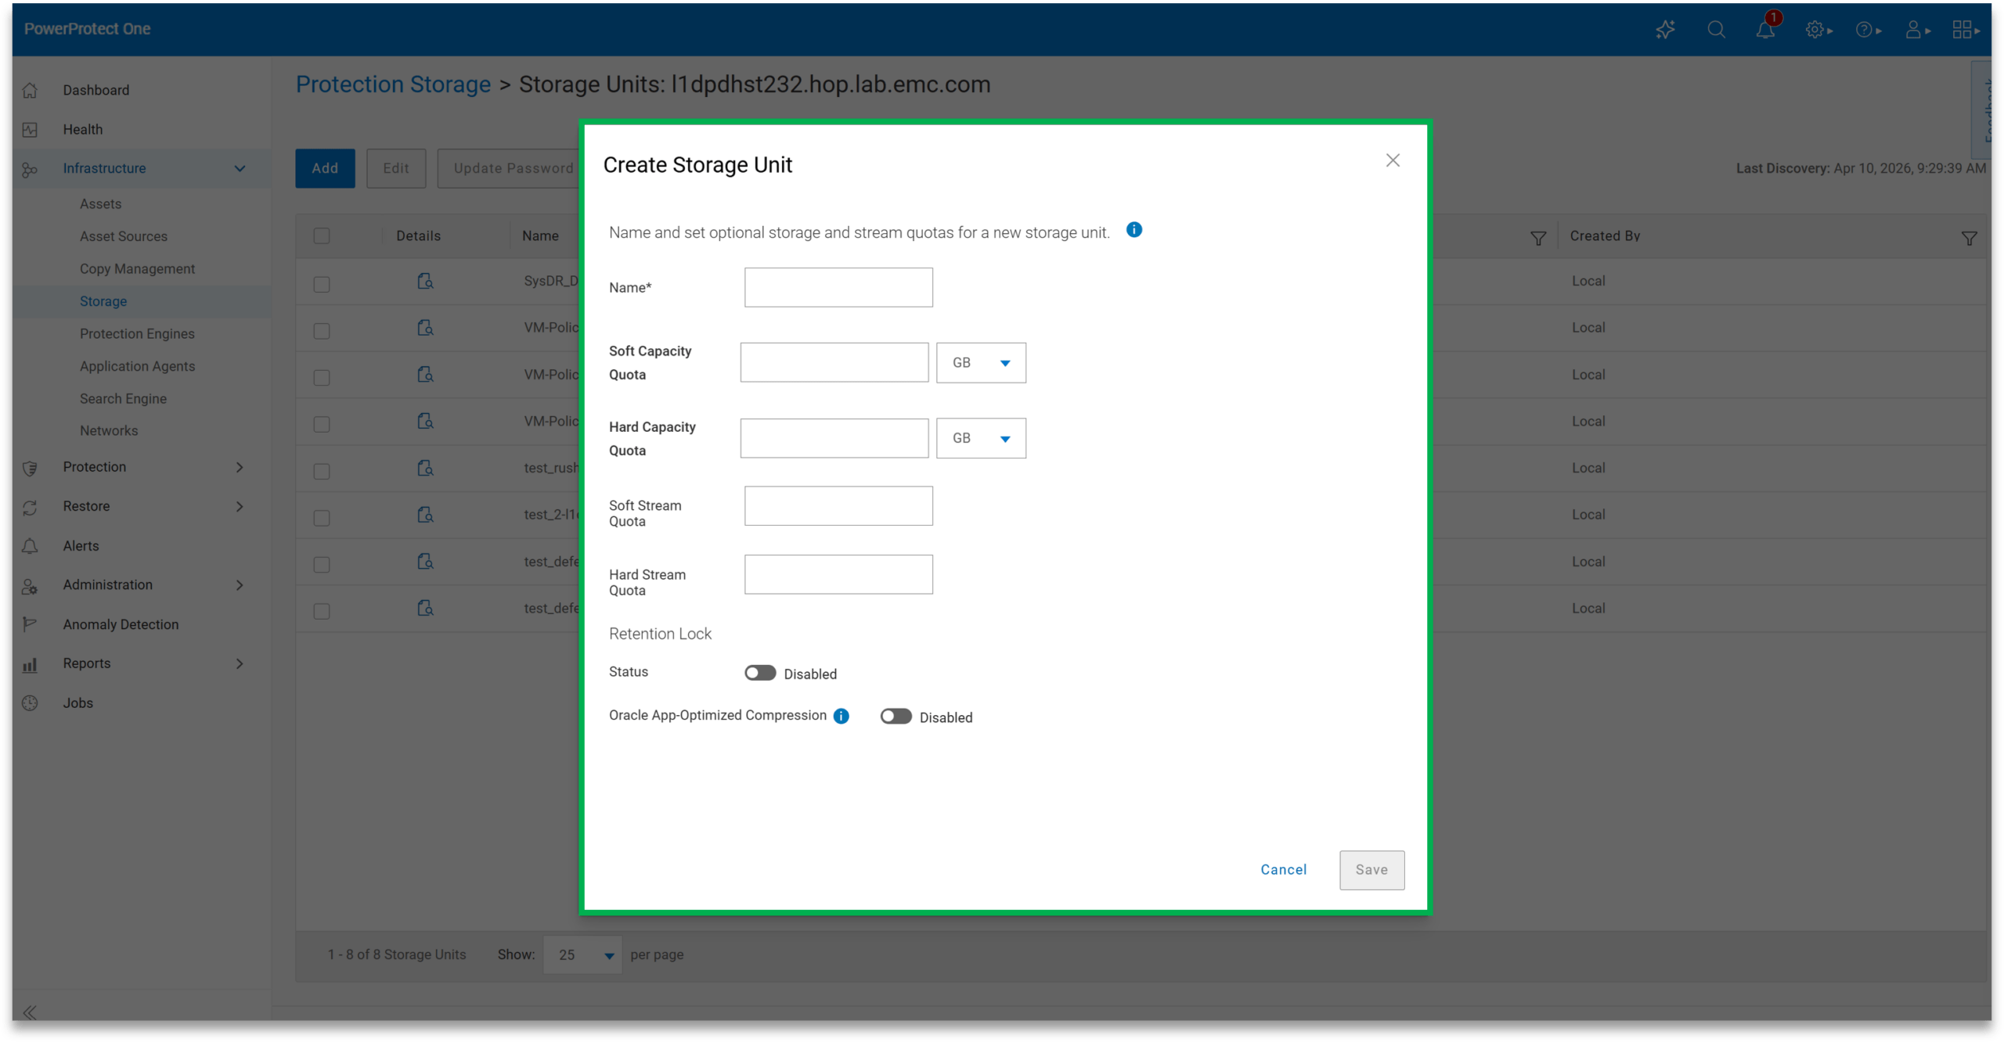Image resolution: width=2004 pixels, height=1042 pixels.
Task: Open the Storage sidebar item
Action: [103, 301]
